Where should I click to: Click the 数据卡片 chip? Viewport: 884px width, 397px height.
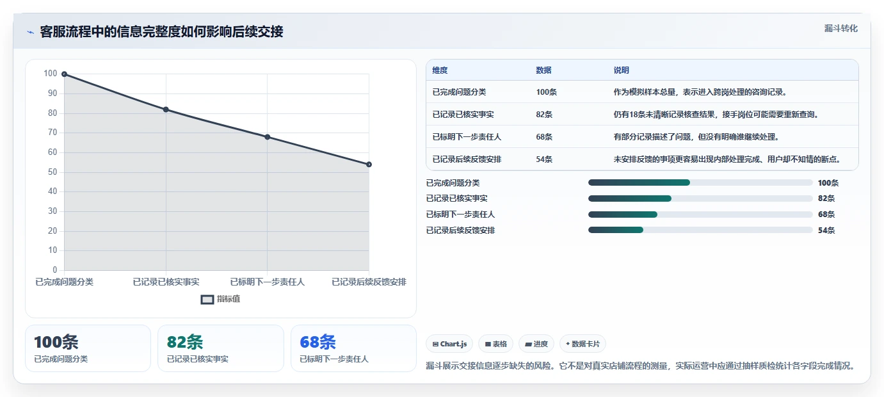[x=583, y=344]
